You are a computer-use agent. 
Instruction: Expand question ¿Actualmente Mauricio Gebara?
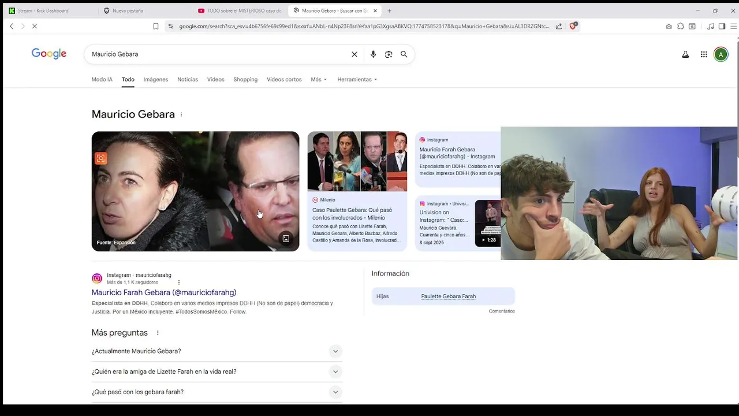[217, 351]
